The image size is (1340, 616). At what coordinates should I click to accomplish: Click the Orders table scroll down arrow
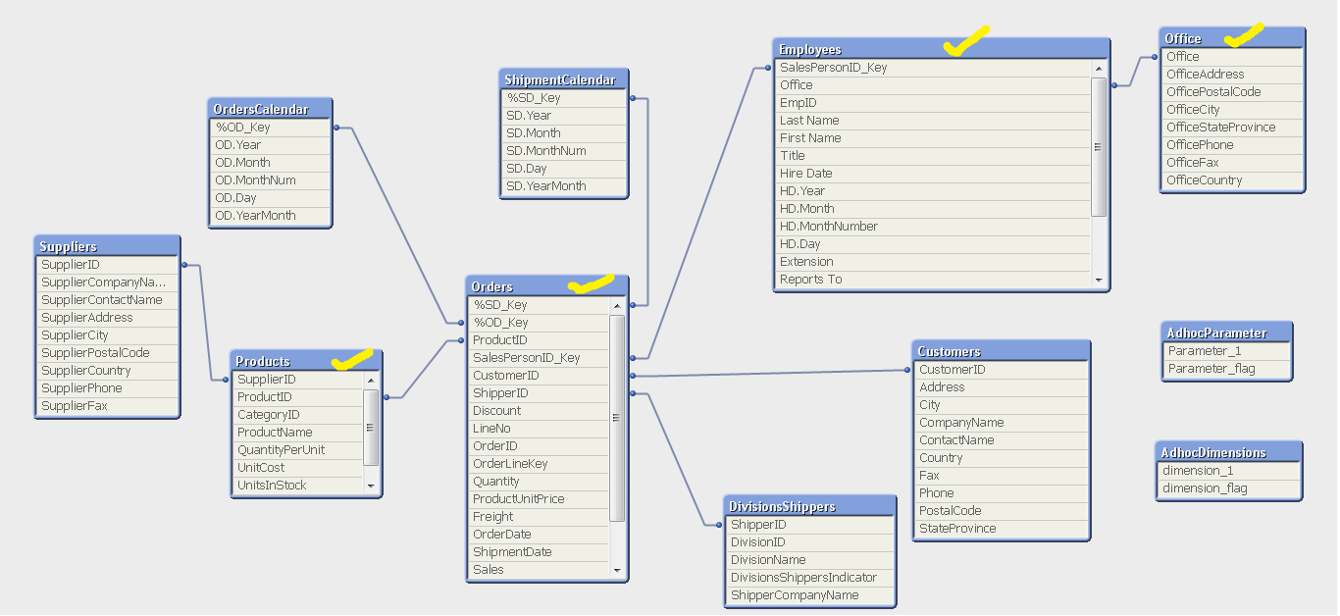click(x=617, y=570)
